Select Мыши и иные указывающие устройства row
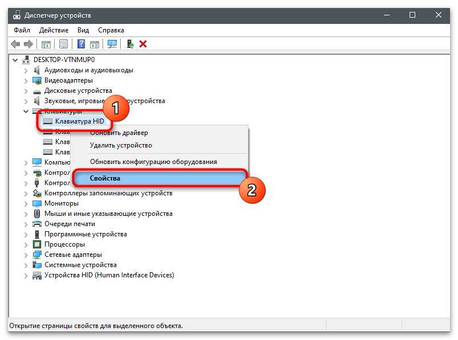 (x=108, y=214)
